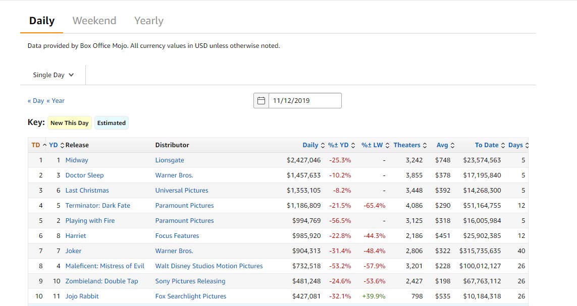Open the Midway release link

77,160
